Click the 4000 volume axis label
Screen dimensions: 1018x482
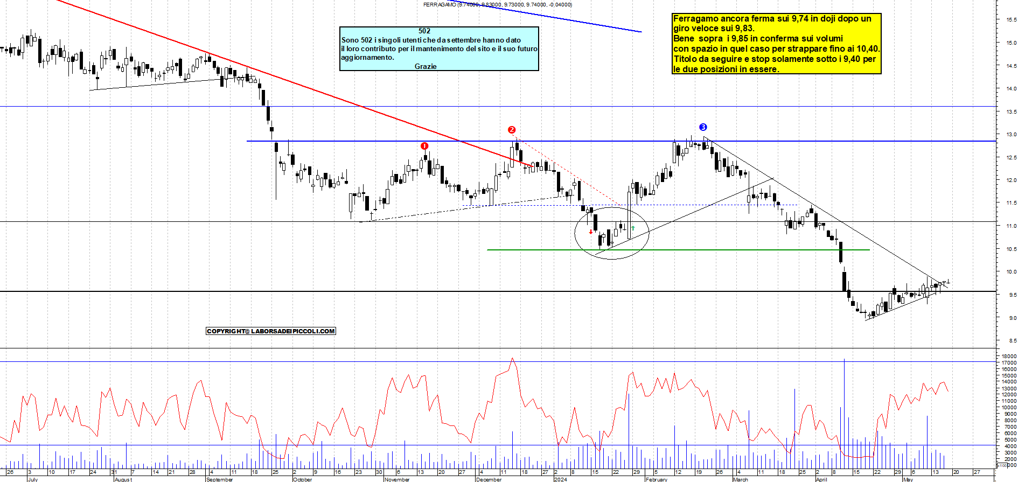pos(1010,446)
